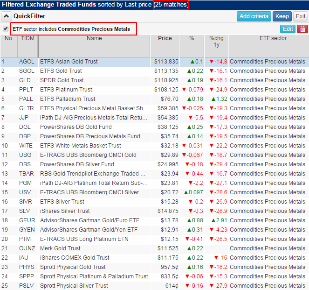Select ticker PGM

[25, 183]
